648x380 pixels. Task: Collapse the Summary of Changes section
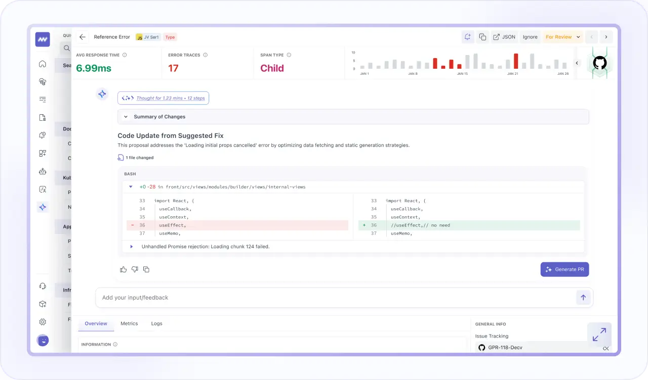[x=126, y=116]
